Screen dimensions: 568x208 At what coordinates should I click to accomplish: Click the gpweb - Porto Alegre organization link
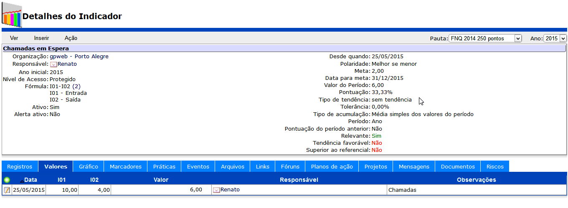click(79, 57)
